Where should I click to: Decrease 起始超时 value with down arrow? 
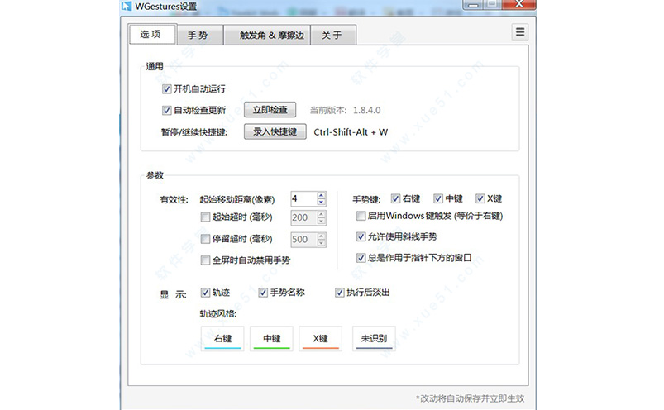point(322,221)
